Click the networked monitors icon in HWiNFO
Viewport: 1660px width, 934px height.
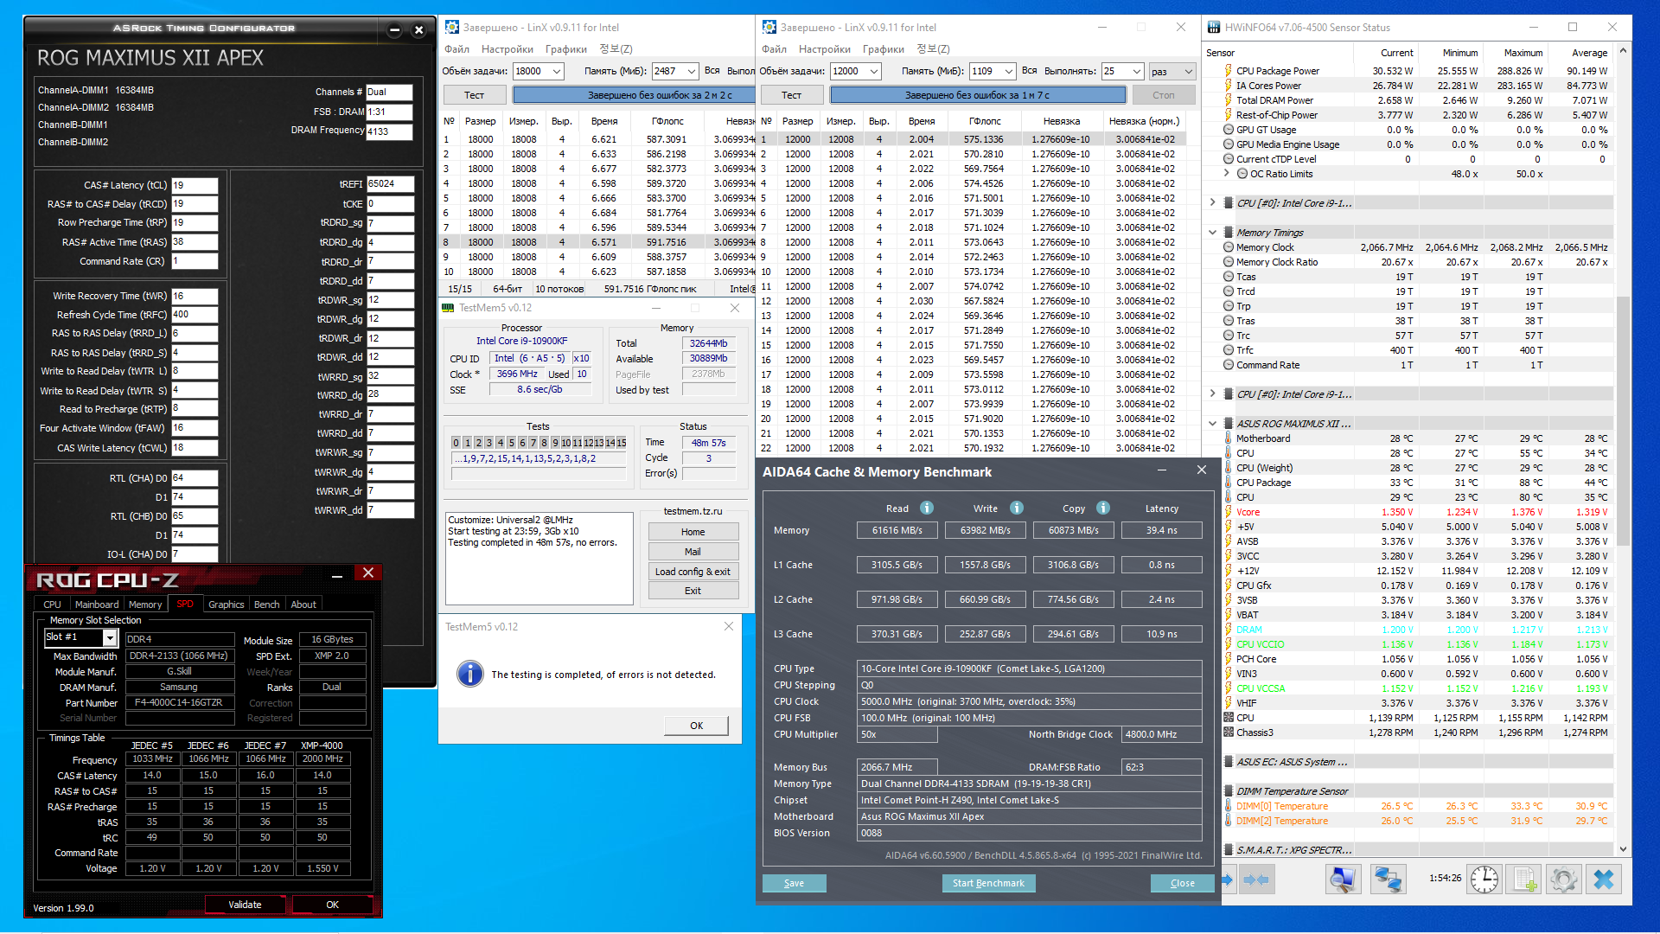(1388, 880)
